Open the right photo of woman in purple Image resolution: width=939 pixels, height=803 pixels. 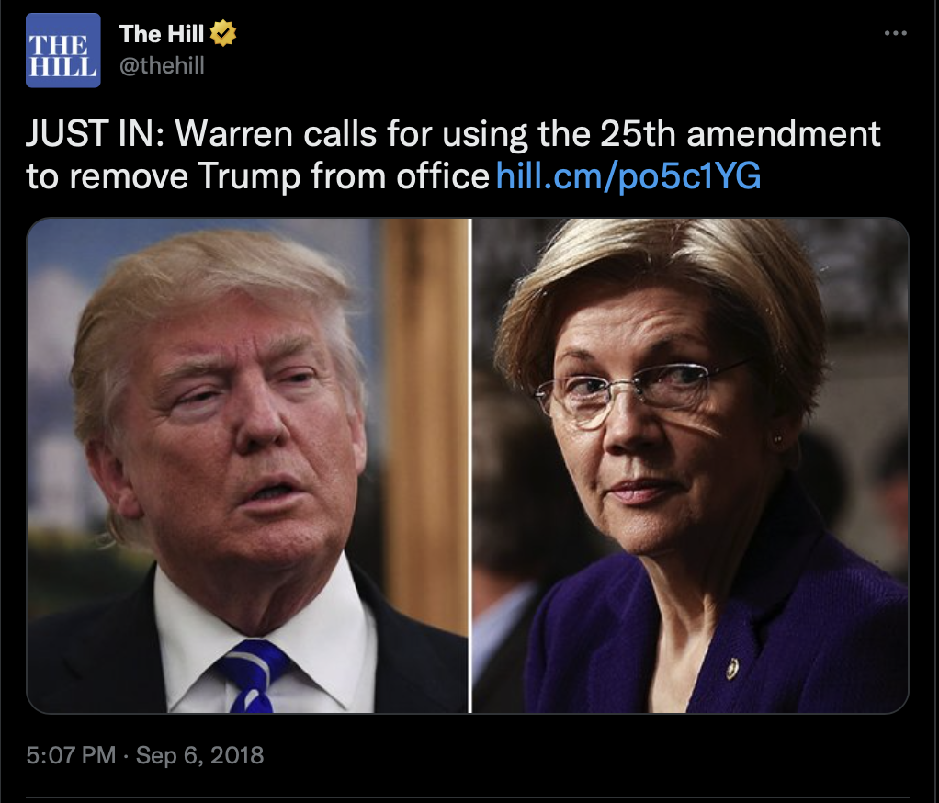click(691, 465)
